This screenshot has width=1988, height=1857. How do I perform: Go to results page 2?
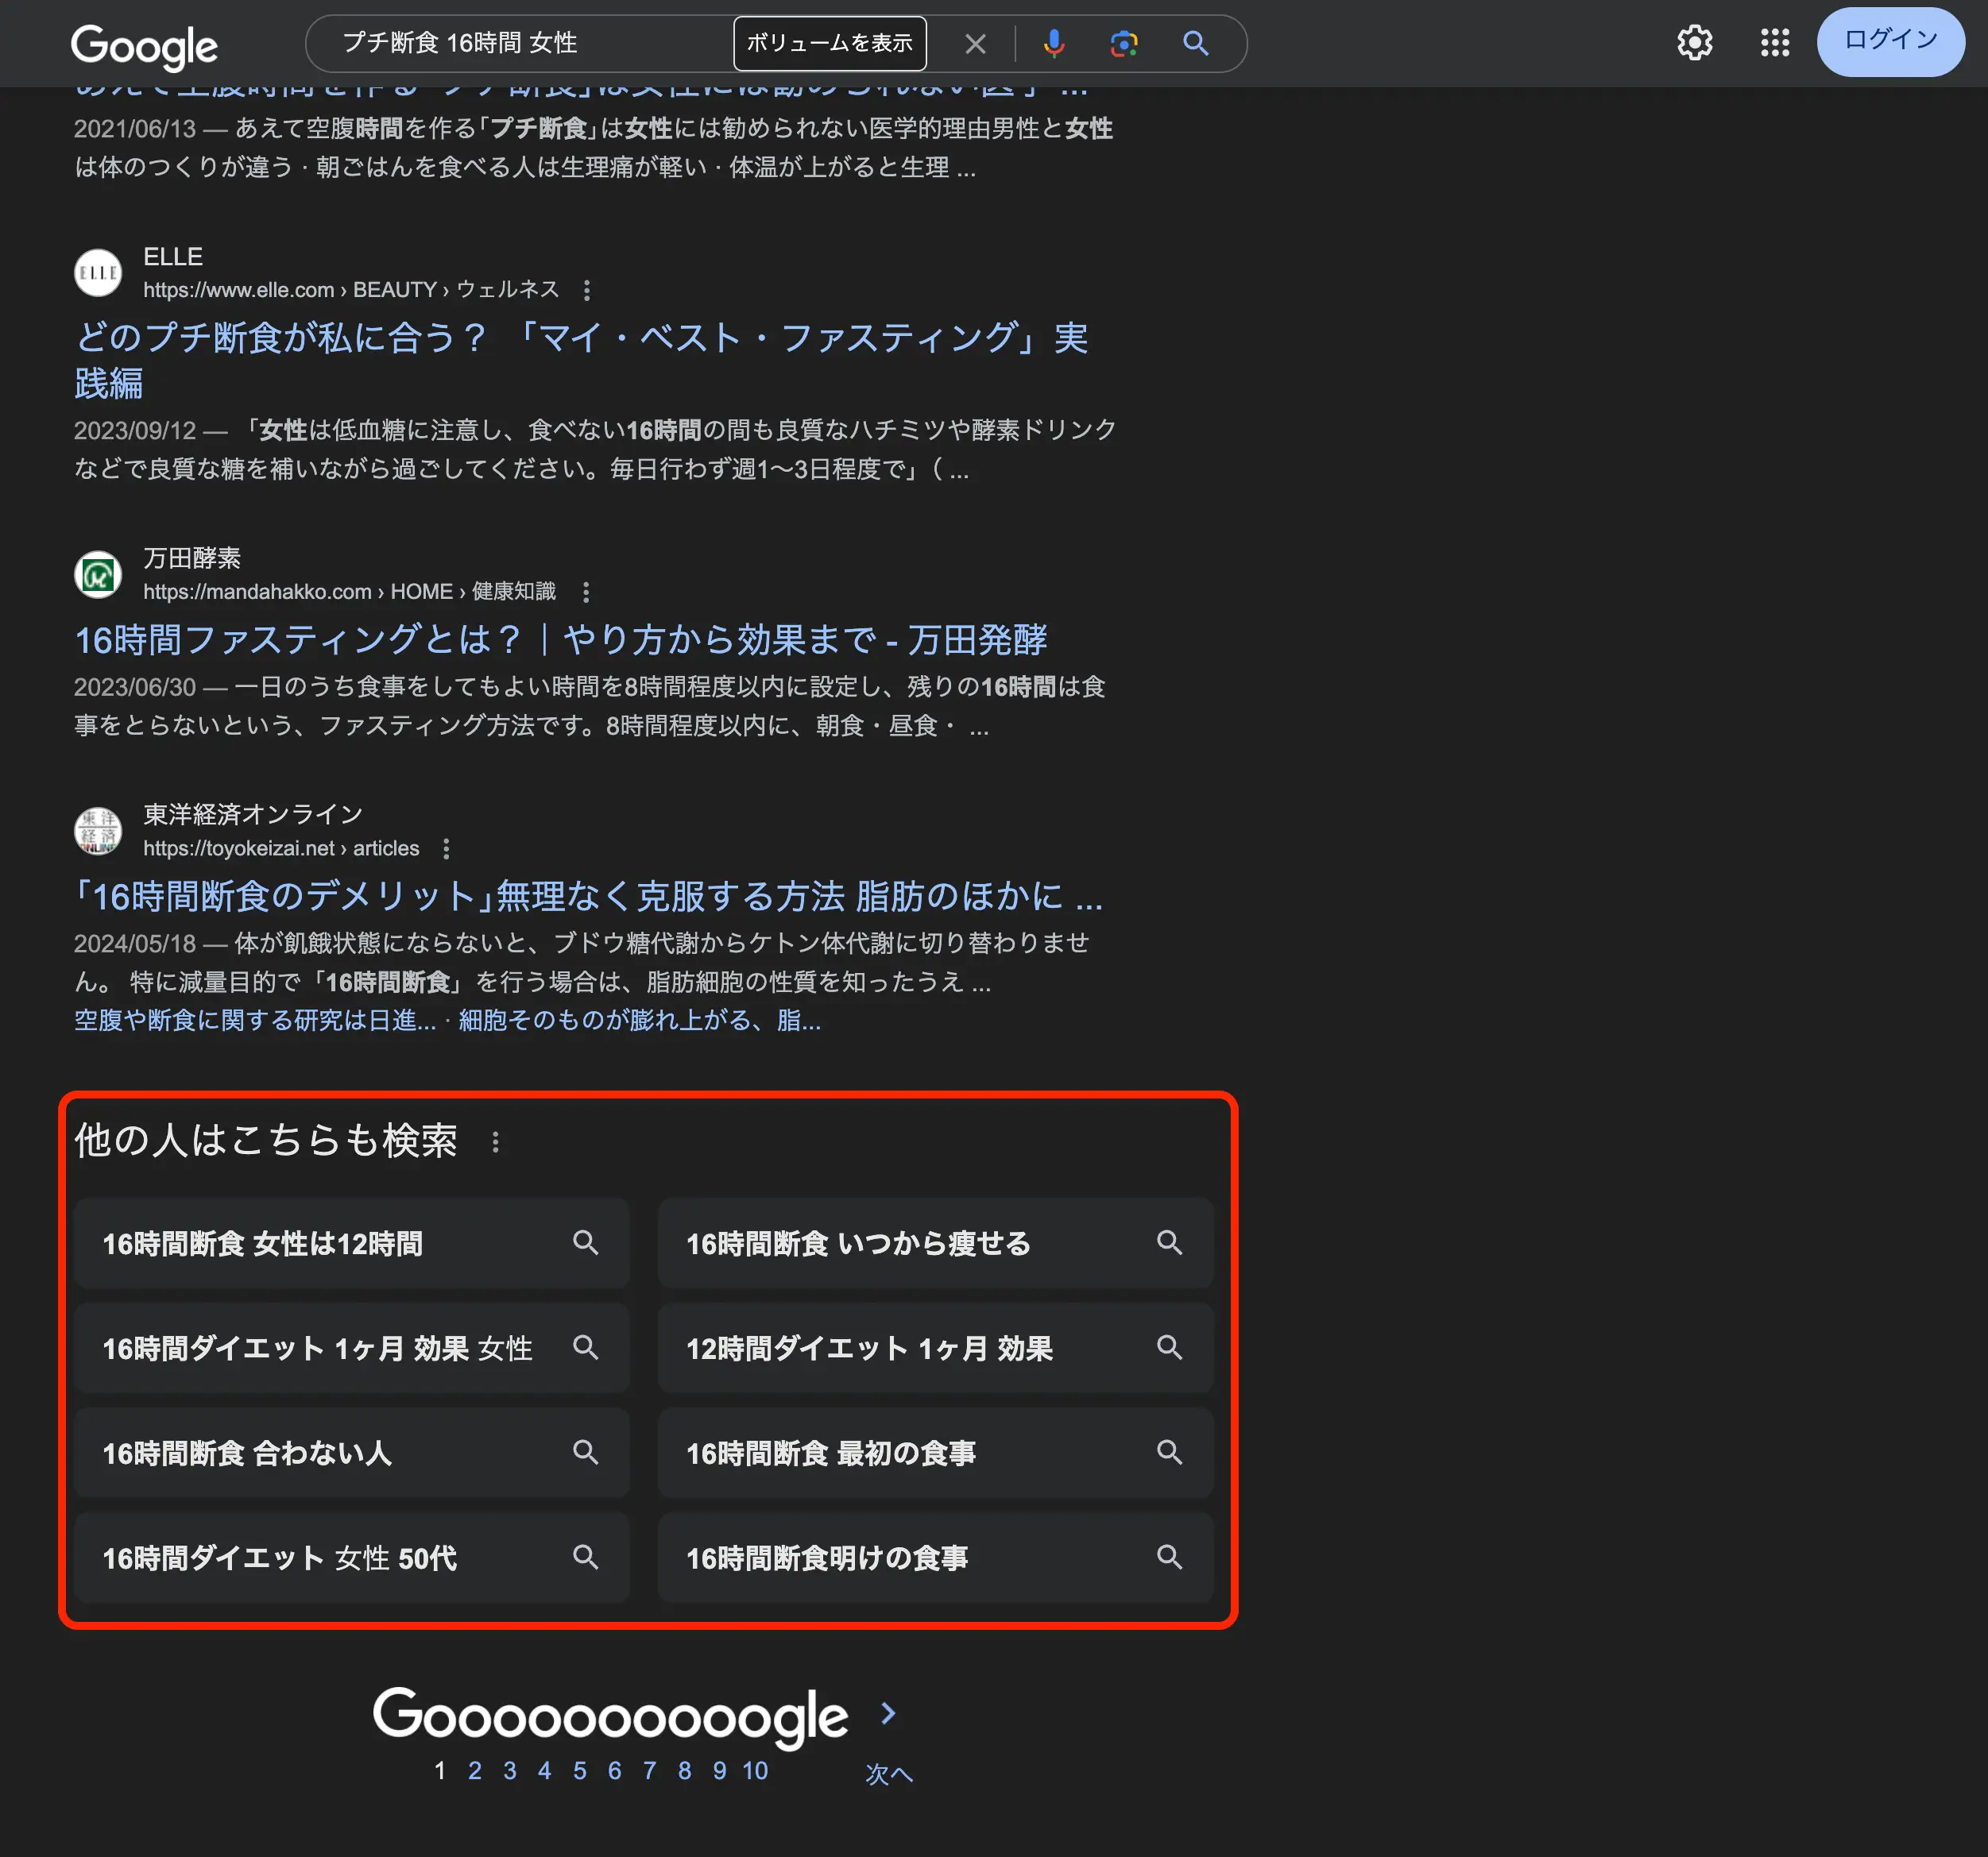pyautogui.click(x=475, y=1772)
